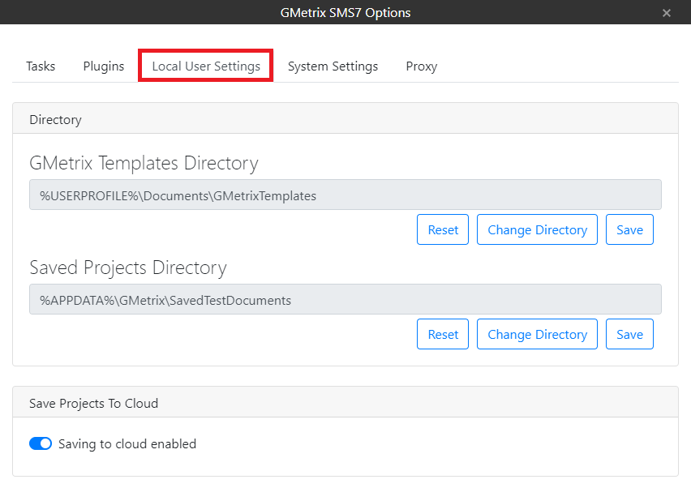Click the Saved Projects Directory heading
Screen dimensions: 691x488
point(128,268)
